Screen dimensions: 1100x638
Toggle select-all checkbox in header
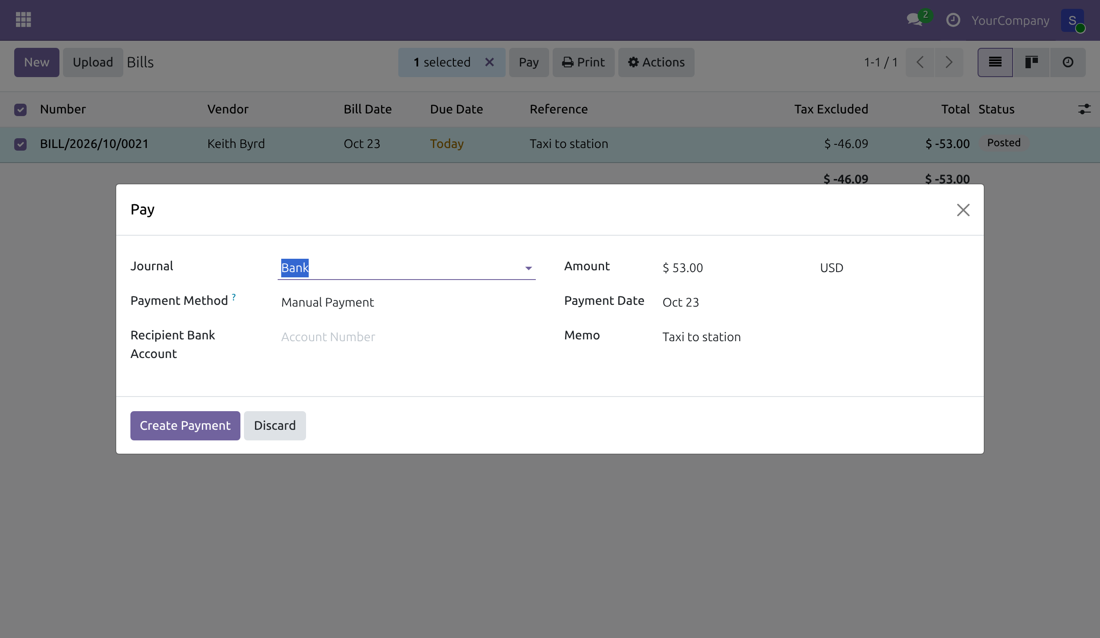20,109
